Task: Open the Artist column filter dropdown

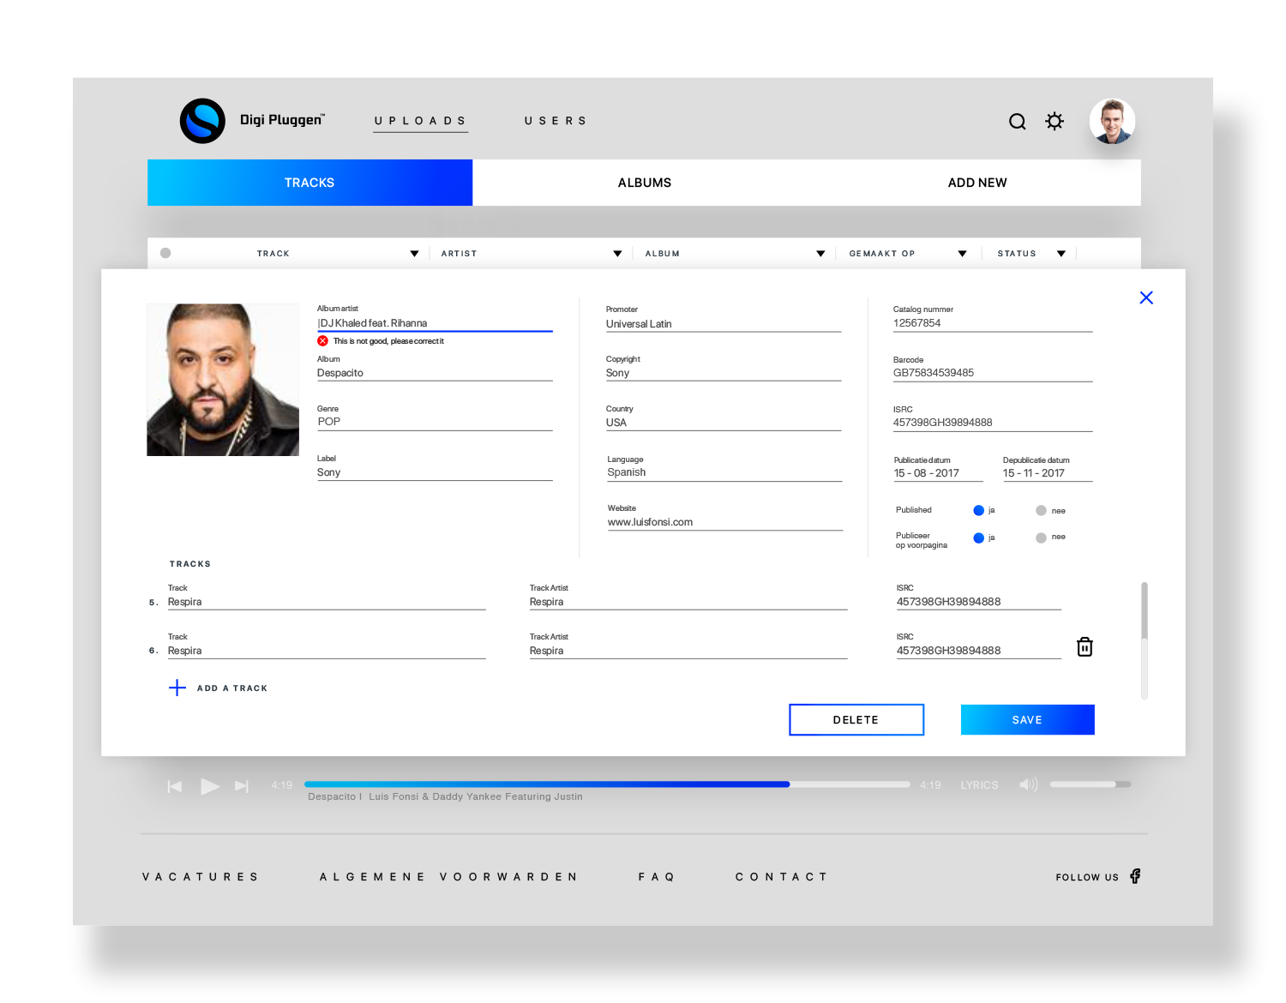Action: (617, 254)
